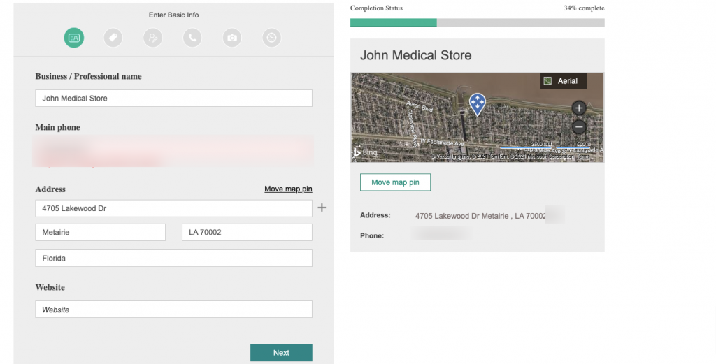
Task: Open the clock hours step icon
Action: [x=272, y=38]
